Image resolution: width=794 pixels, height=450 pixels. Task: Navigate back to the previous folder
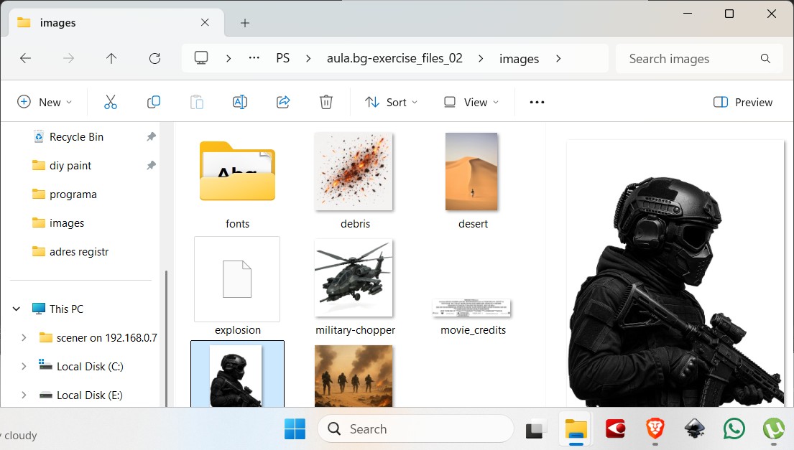(26, 59)
